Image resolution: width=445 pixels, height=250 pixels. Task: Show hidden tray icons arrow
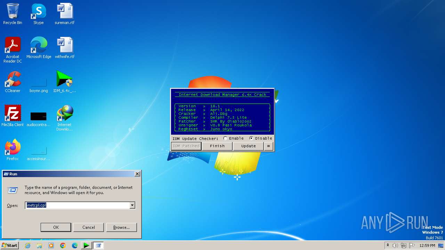point(388,245)
